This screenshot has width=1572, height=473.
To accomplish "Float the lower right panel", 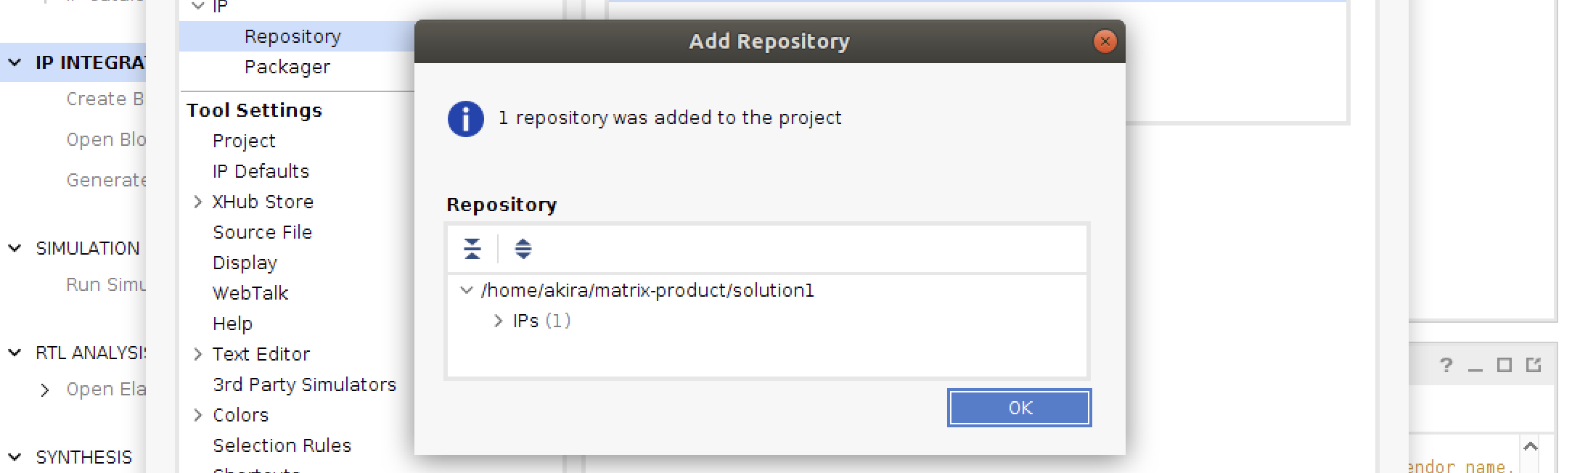I will pyautogui.click(x=1534, y=365).
